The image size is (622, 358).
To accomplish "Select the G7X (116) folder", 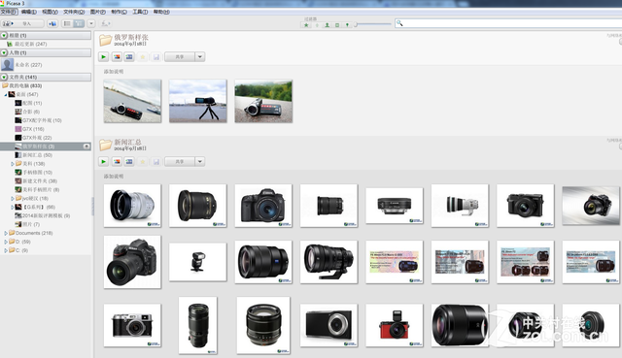I will (x=30, y=129).
